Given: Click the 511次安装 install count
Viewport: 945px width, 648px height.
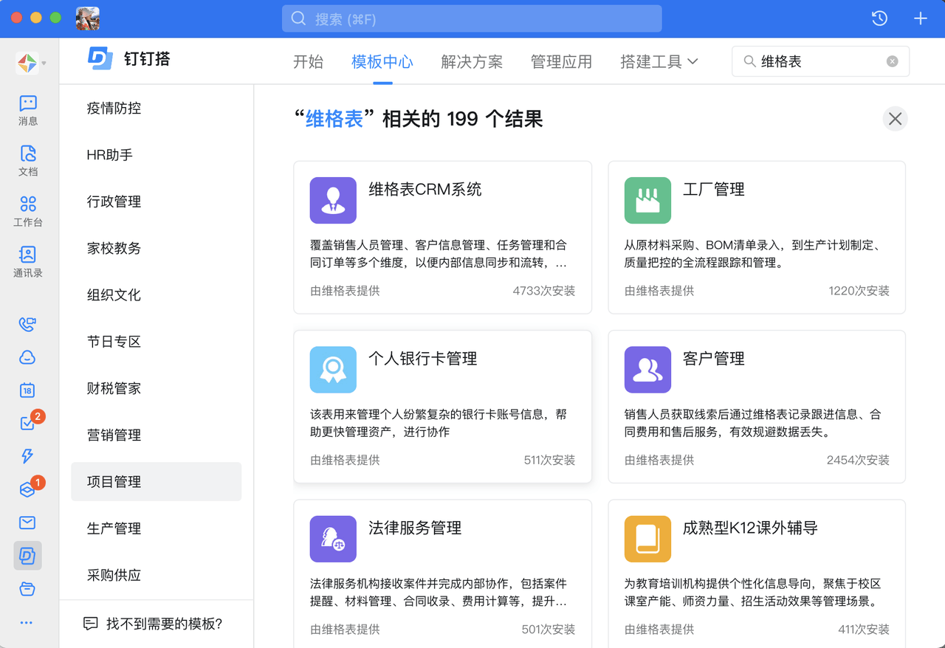Looking at the screenshot, I should (x=549, y=460).
